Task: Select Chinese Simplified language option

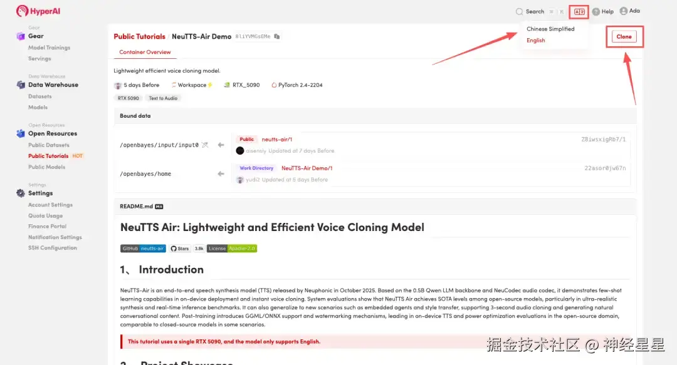Action: tap(550, 29)
